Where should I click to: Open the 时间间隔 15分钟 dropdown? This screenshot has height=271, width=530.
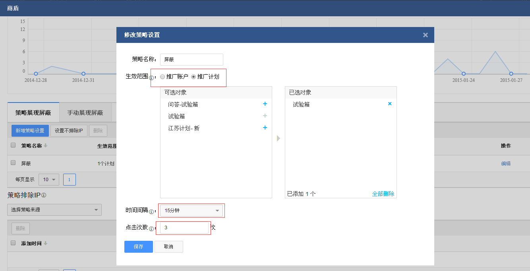click(x=191, y=211)
